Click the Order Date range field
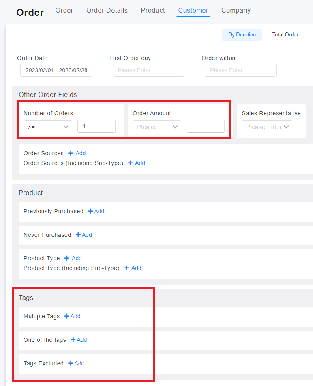Screen dimensions: 313x386 click(56, 70)
